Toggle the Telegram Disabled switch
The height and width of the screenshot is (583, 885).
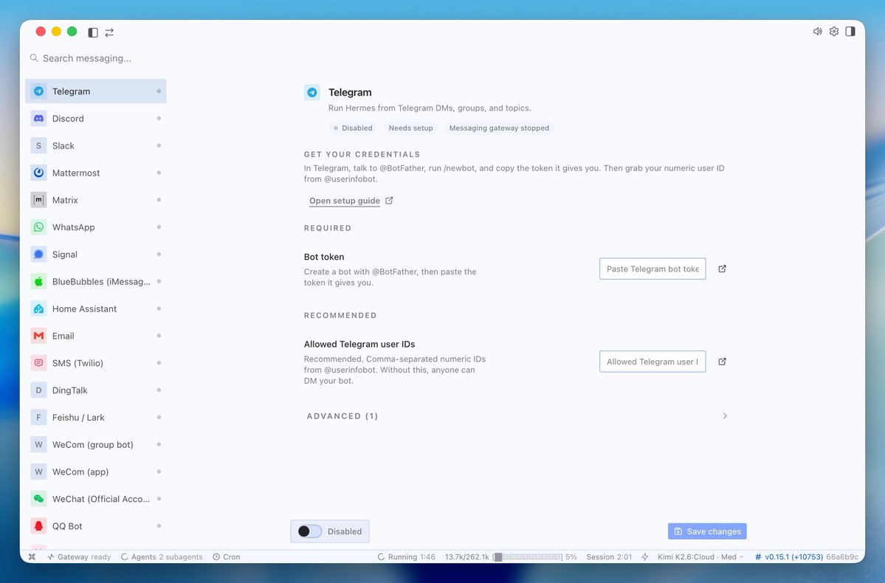310,531
